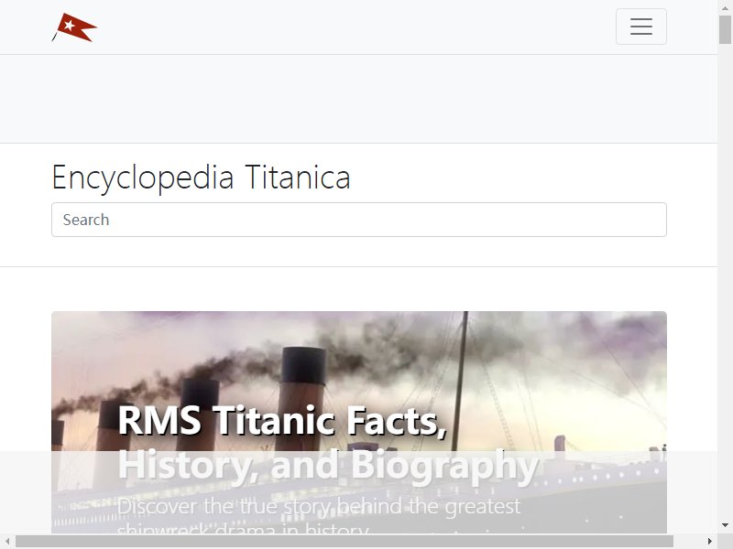Open the "RMS Titanic Facts," headline

[282, 420]
